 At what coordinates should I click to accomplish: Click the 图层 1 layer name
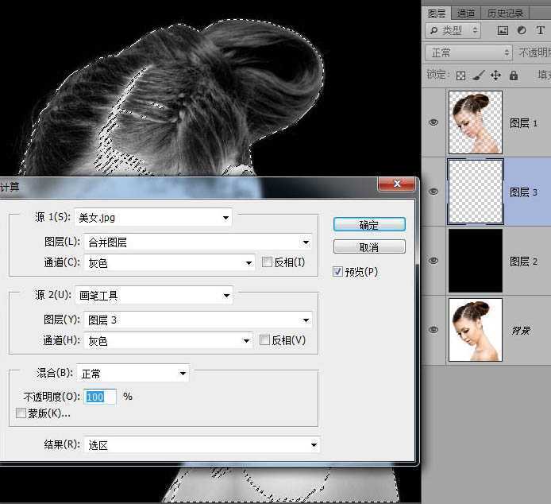pos(523,123)
